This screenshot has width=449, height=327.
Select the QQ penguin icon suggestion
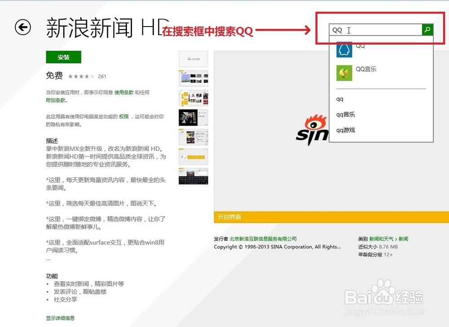click(x=344, y=49)
